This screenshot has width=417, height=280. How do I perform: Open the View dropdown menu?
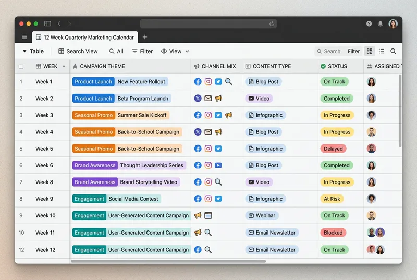(175, 51)
